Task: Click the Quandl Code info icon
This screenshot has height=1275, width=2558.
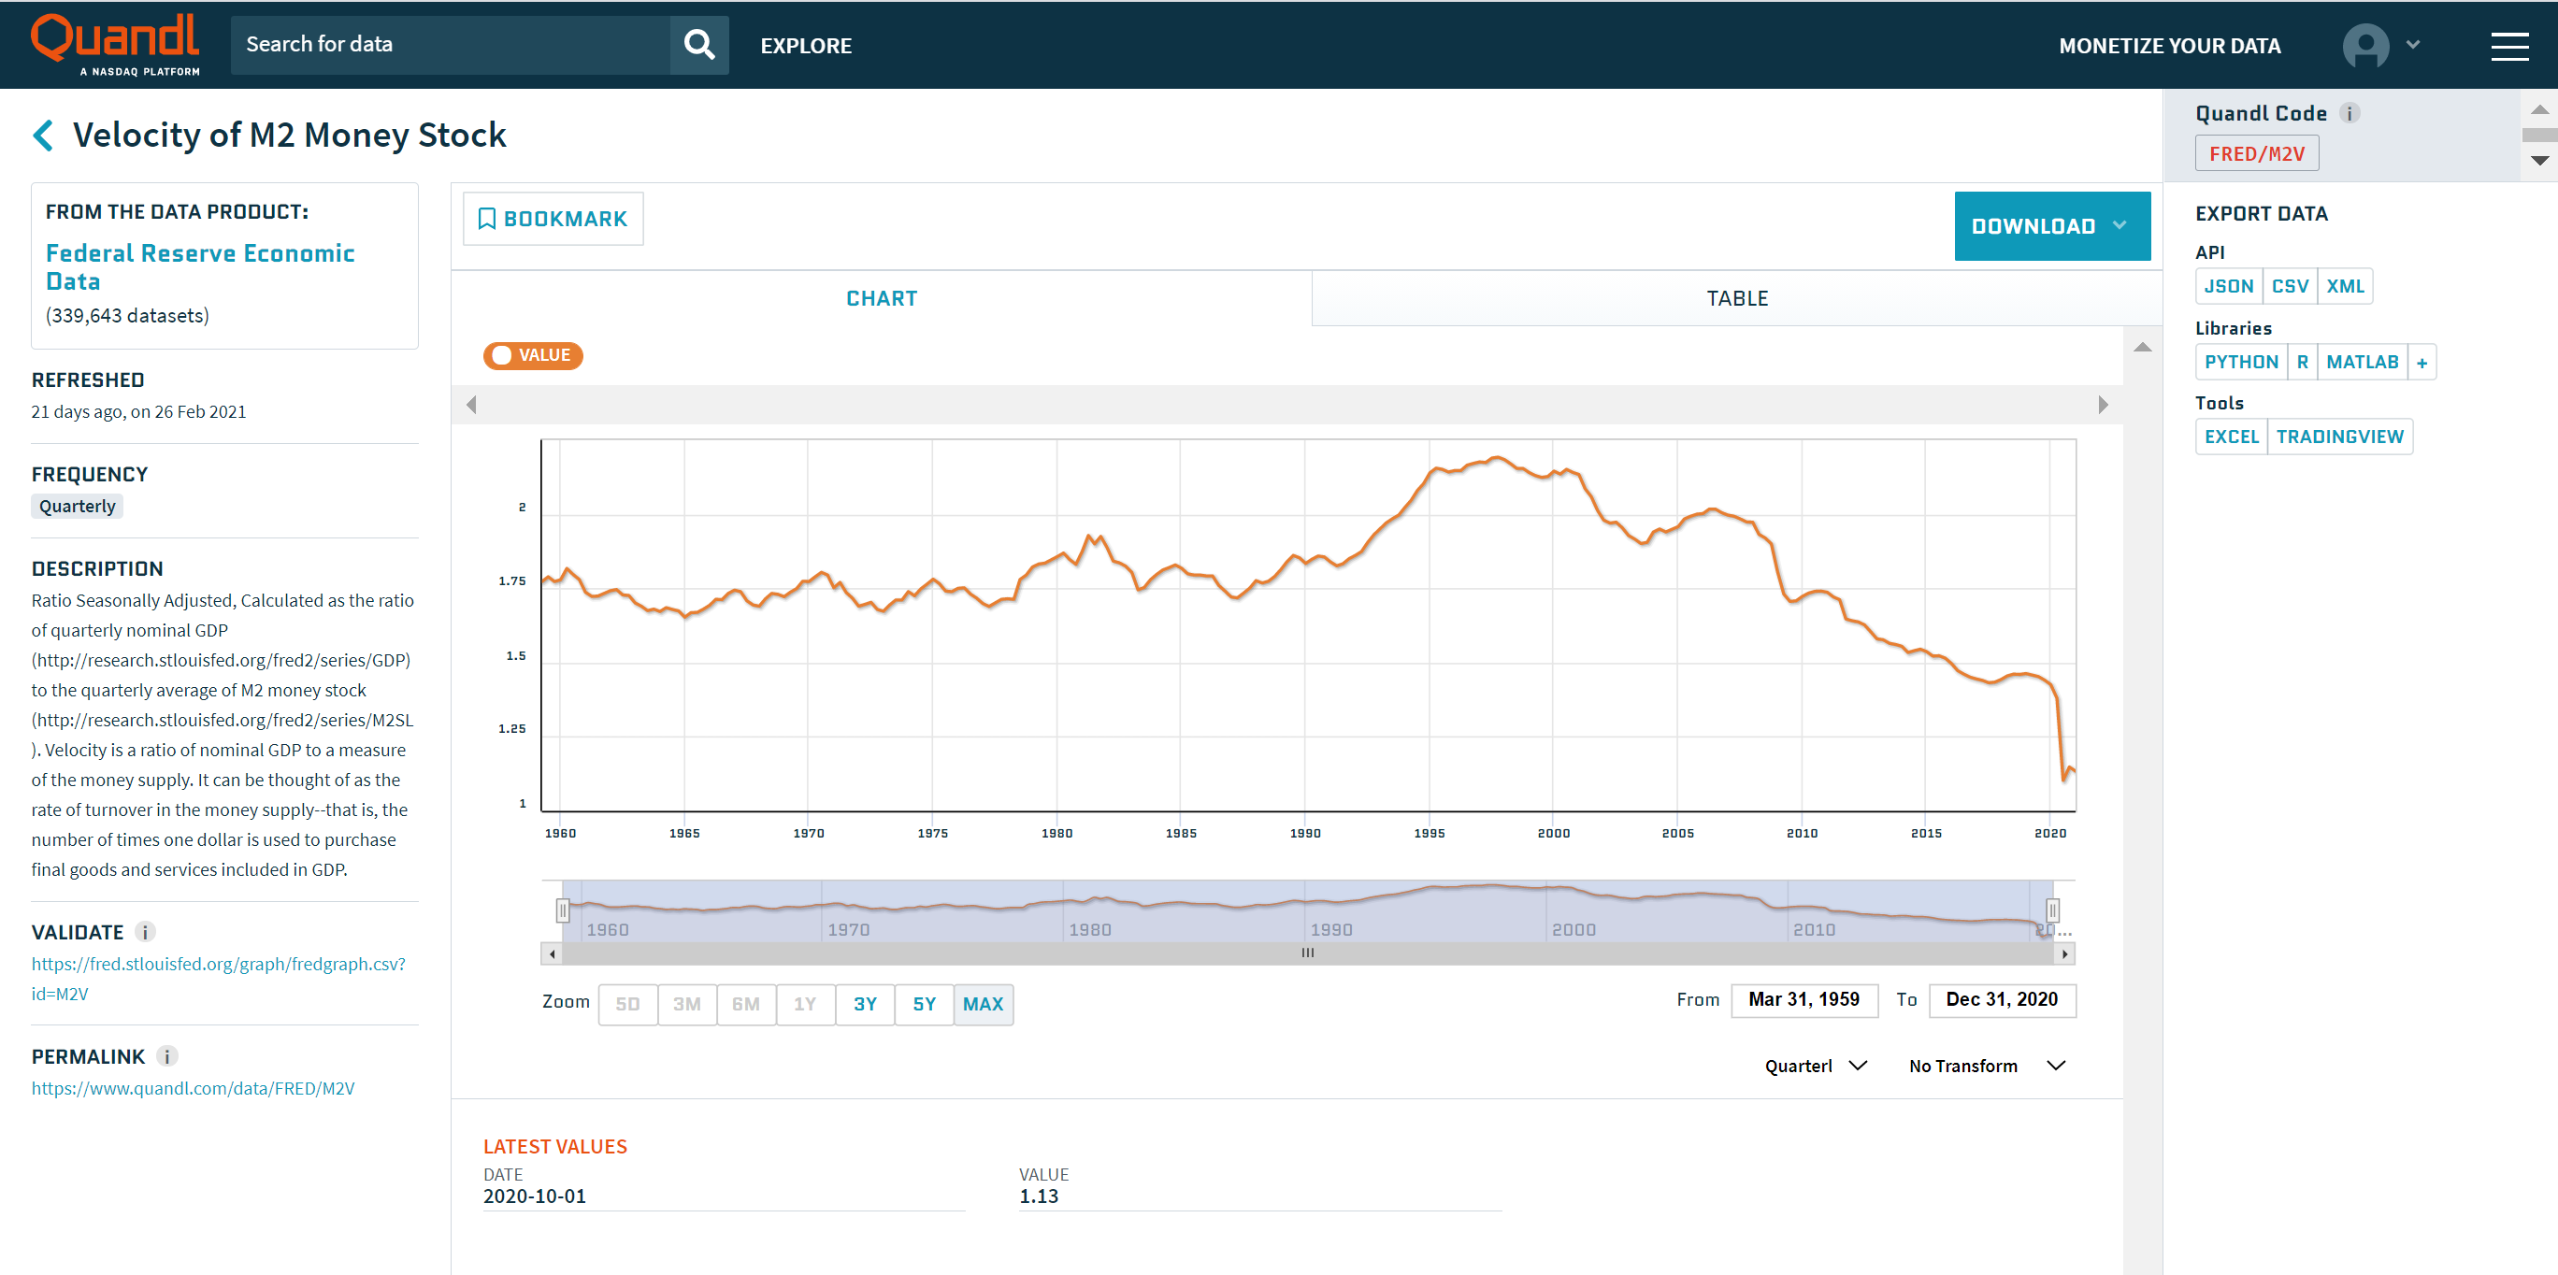Action: (2350, 113)
